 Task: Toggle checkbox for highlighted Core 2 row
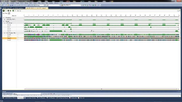(x=18, y=38)
